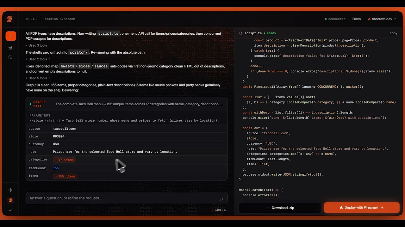Screen dimensions: 405x227
Task: Click the script.ts file label in code panel
Action: pos(253,33)
